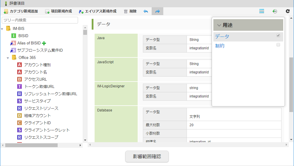The width and height of the screenshot is (294, 166).
Task: Click the history clock icon
Action: [x=275, y=11]
